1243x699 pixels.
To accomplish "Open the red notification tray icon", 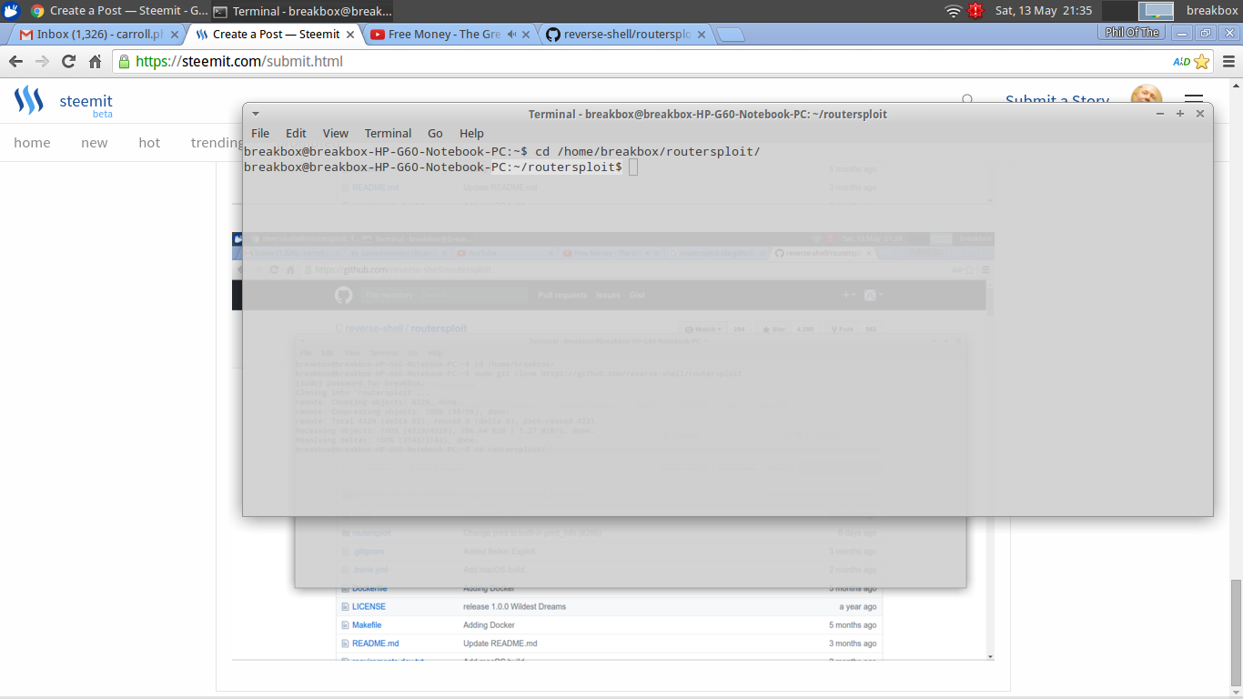I will tap(975, 11).
